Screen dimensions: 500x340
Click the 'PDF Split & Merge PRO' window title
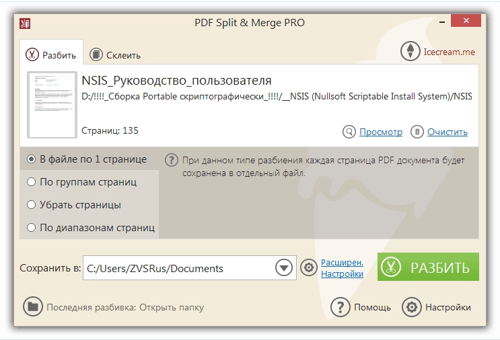pos(250,23)
